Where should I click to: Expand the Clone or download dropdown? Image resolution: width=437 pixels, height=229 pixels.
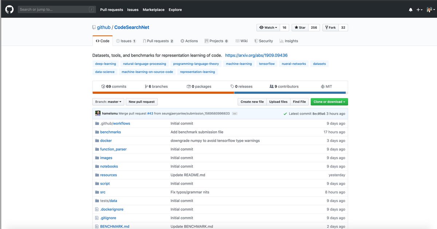pyautogui.click(x=329, y=102)
